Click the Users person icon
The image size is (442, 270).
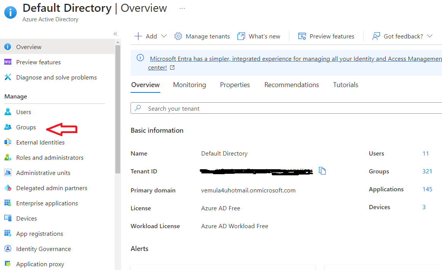8,112
